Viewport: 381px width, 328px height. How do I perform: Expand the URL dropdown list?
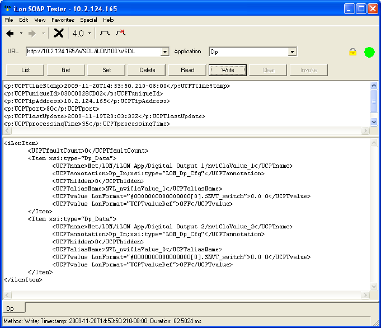(165, 52)
